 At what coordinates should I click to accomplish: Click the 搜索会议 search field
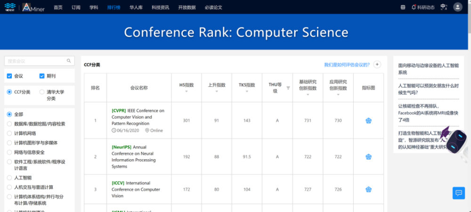[x=40, y=61]
